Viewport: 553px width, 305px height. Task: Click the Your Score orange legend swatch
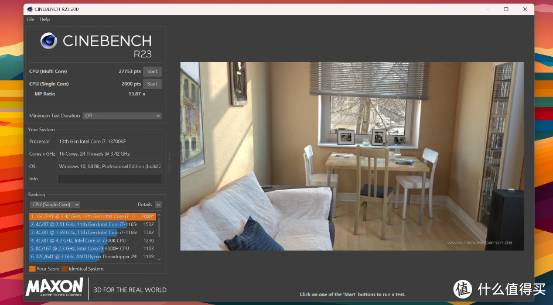click(32, 269)
